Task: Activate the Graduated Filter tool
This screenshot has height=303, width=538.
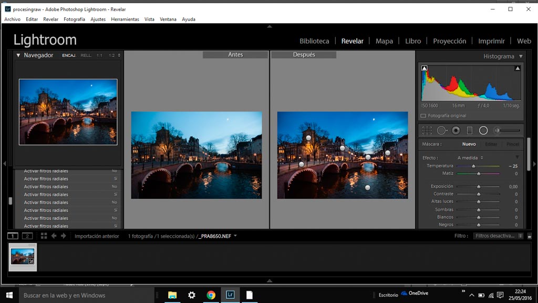Action: [470, 130]
